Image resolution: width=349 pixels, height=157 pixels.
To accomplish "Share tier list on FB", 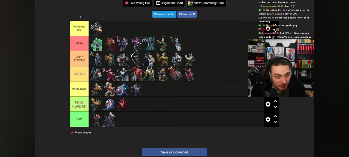I will 187,14.
